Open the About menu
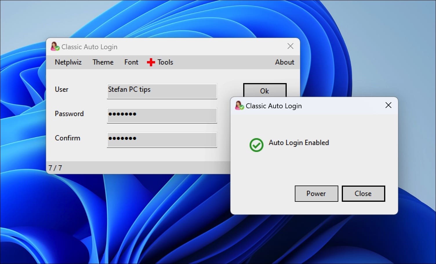Screen dimensions: 436x264 (284, 62)
